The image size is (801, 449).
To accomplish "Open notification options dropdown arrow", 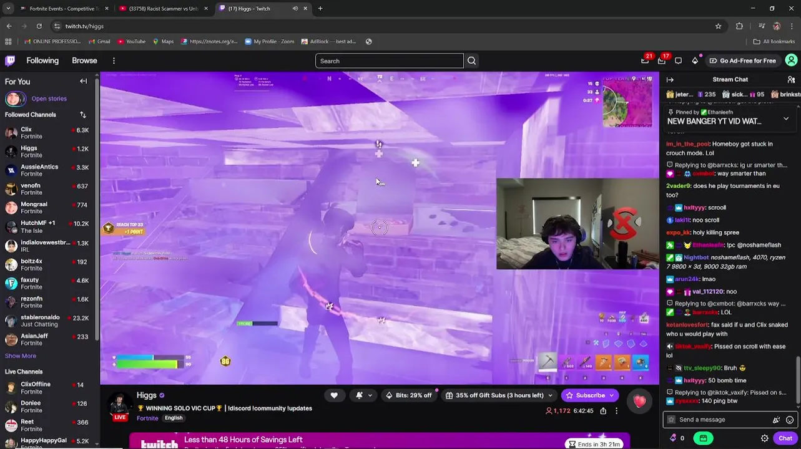I will pyautogui.click(x=370, y=395).
